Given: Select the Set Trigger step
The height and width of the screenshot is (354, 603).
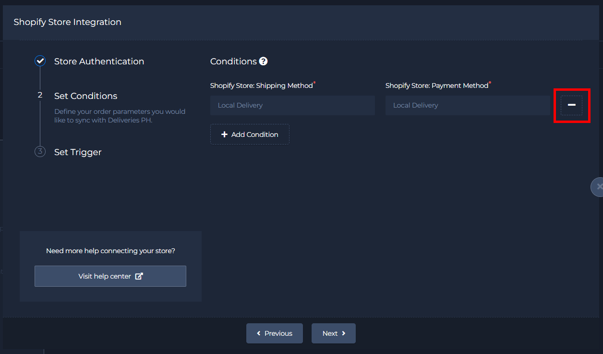Looking at the screenshot, I should point(78,152).
